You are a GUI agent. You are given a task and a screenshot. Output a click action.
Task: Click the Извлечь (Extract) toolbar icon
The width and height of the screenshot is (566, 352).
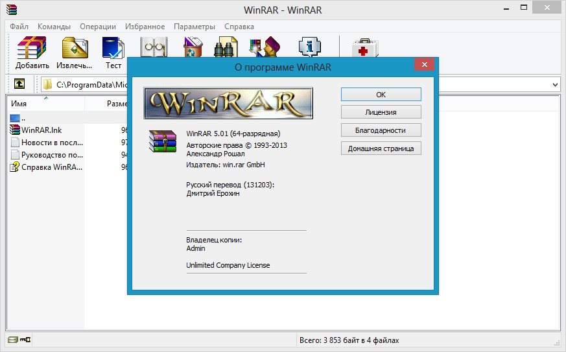tap(75, 48)
